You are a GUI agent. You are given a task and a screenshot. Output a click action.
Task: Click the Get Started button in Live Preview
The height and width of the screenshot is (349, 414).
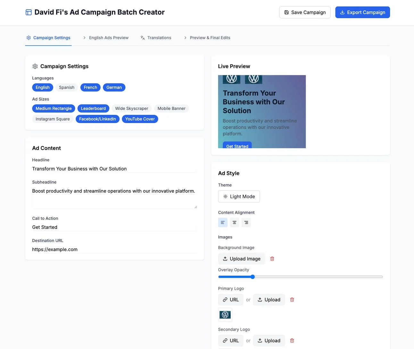pos(237,145)
